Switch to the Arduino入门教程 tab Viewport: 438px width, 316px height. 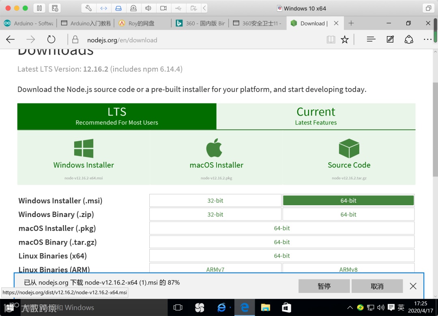point(86,23)
